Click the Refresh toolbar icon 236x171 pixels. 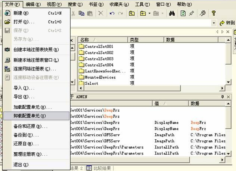(x=183, y=13)
